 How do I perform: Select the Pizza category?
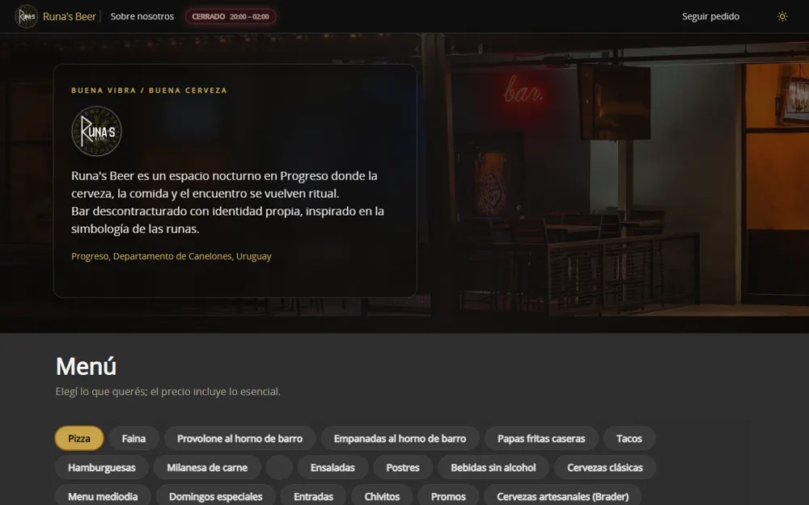79,439
